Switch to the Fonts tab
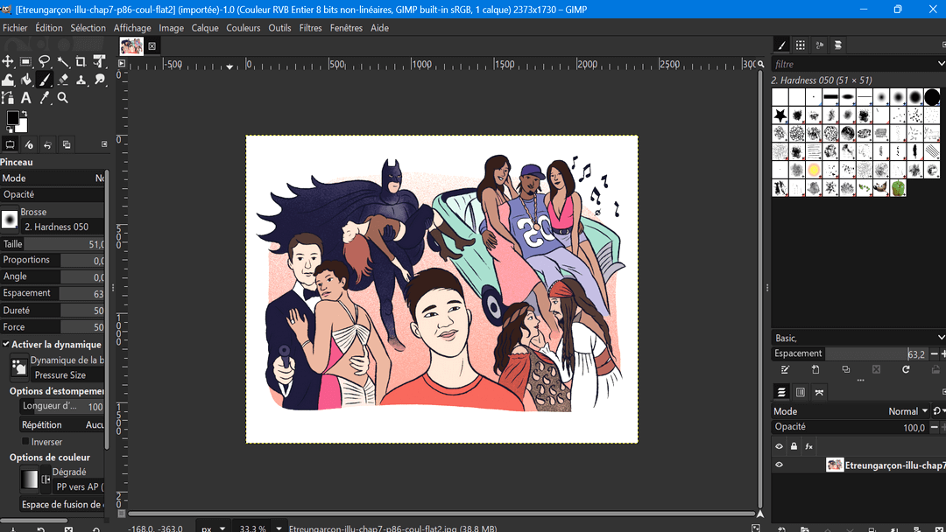 point(819,45)
